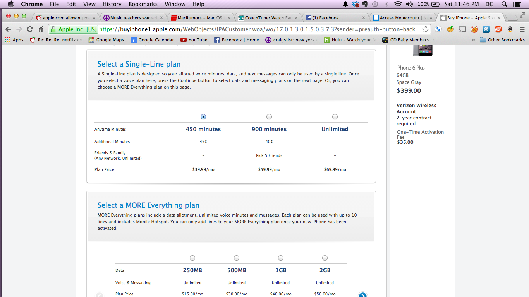The height and width of the screenshot is (297, 529).
Task: Reload the page with the refresh icon
Action: point(30,29)
